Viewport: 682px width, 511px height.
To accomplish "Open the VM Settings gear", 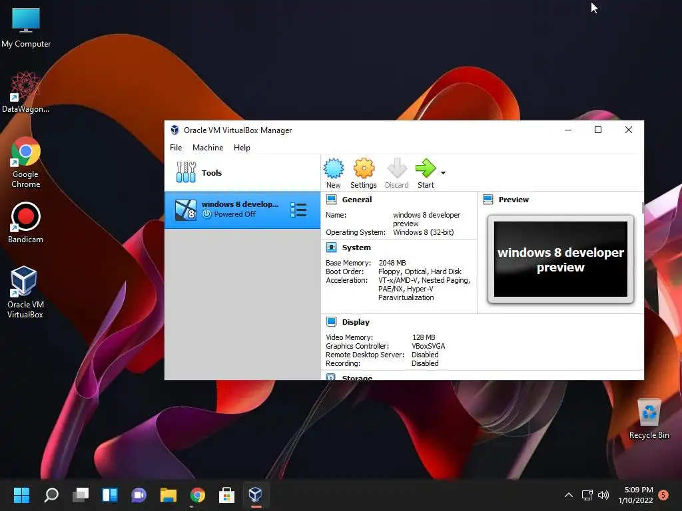I will (364, 173).
